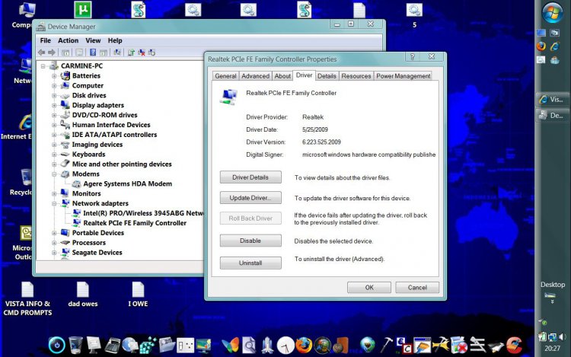571x357 pixels.
Task: Collapse the Network adapters node
Action: (54, 204)
